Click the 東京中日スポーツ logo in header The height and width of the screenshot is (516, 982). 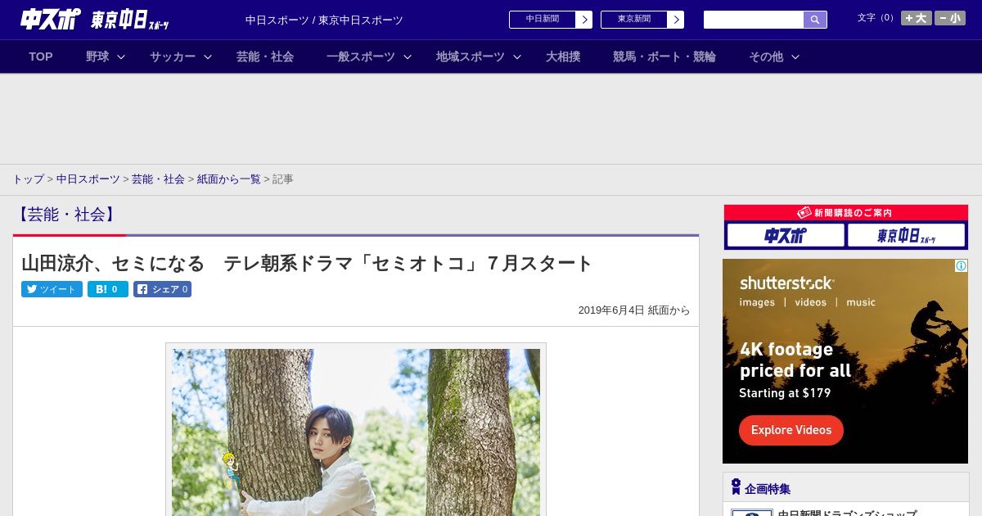[x=130, y=20]
